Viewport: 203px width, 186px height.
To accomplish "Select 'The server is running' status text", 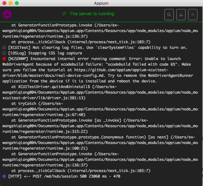I will click(x=92, y=14).
